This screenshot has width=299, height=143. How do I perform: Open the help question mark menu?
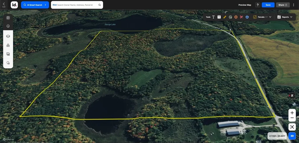pyautogui.click(x=258, y=5)
